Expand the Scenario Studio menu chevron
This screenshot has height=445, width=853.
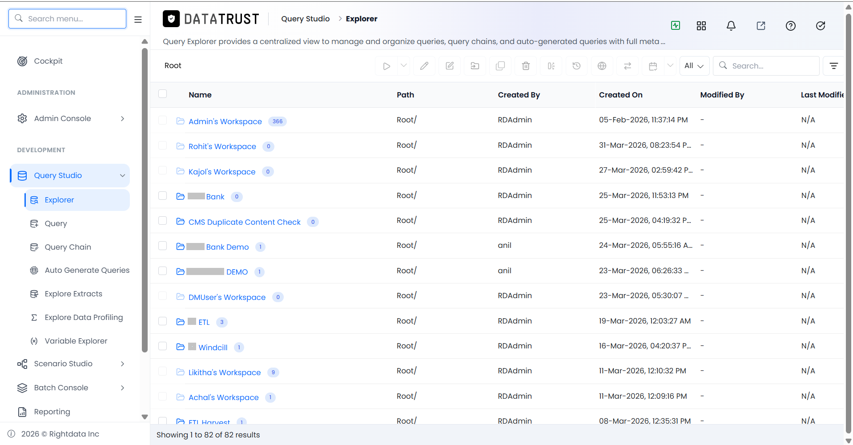tap(122, 364)
